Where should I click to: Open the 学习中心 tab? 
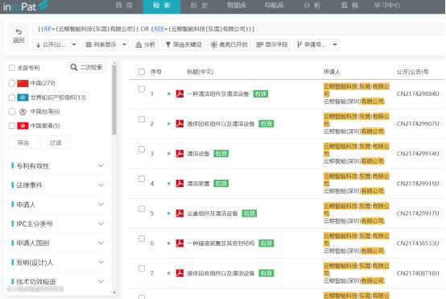point(387,6)
